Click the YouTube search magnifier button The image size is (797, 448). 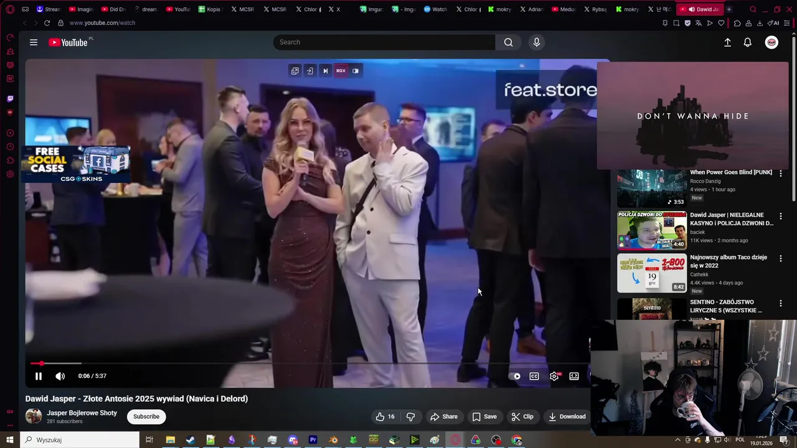point(509,42)
